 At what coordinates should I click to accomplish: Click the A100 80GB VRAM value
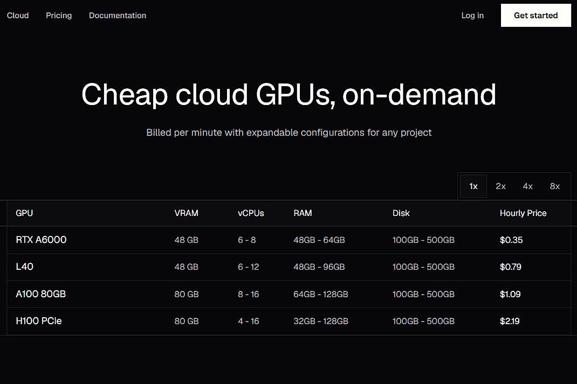click(x=187, y=295)
